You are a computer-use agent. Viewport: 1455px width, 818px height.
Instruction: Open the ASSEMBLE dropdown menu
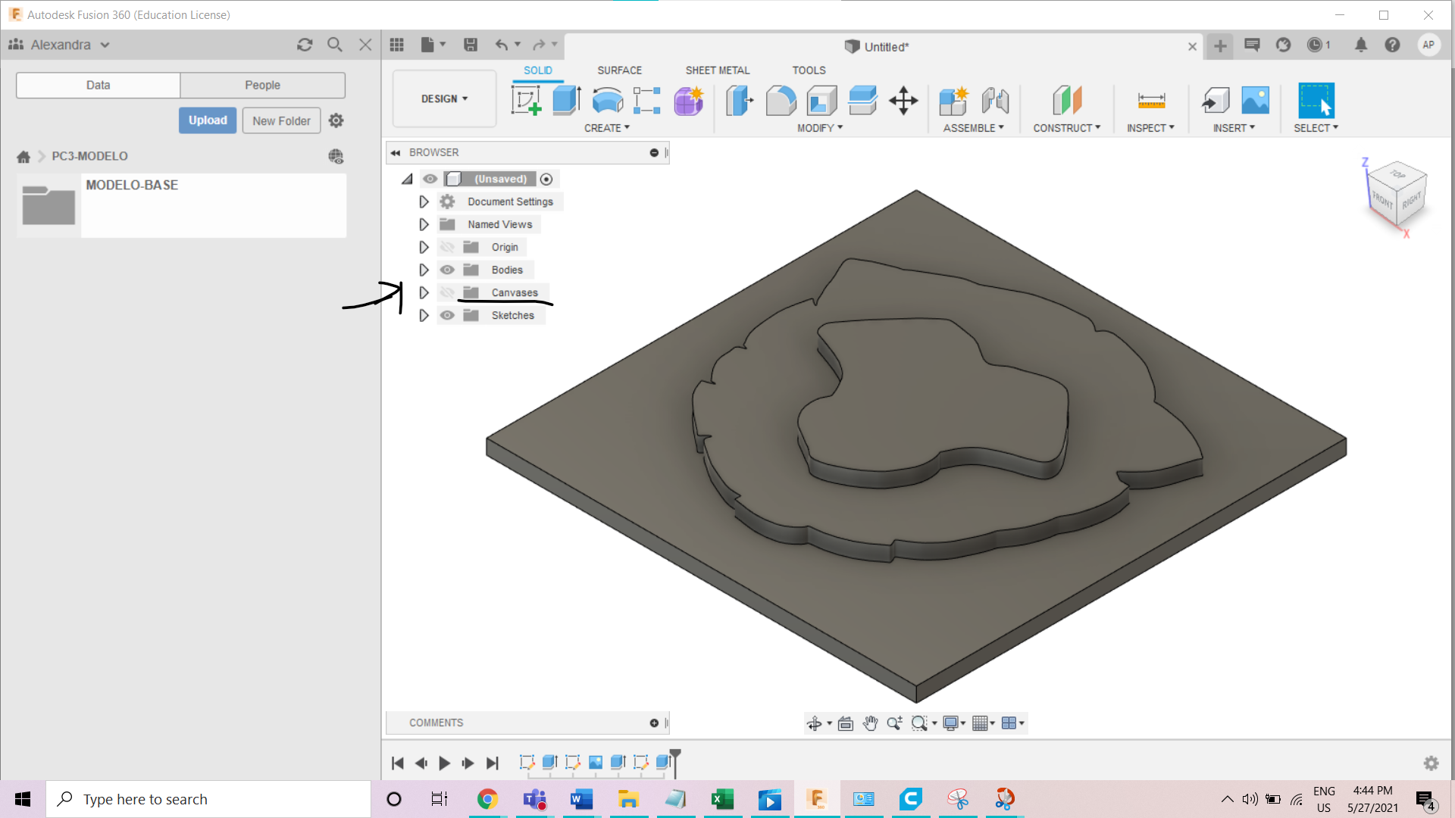[974, 128]
